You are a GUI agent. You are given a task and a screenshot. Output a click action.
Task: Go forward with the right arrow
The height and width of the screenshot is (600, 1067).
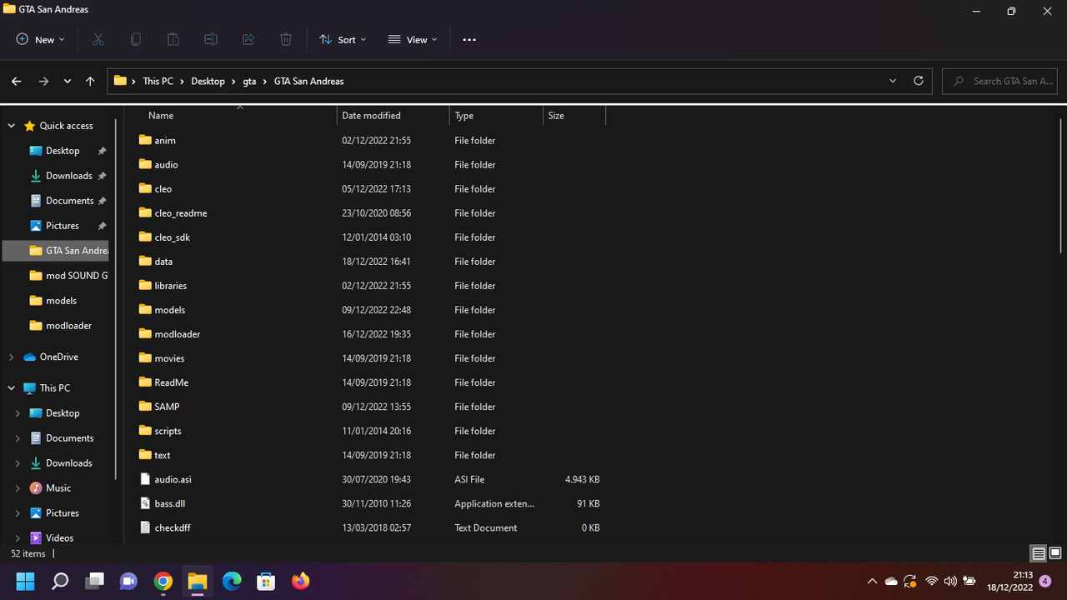(x=43, y=81)
